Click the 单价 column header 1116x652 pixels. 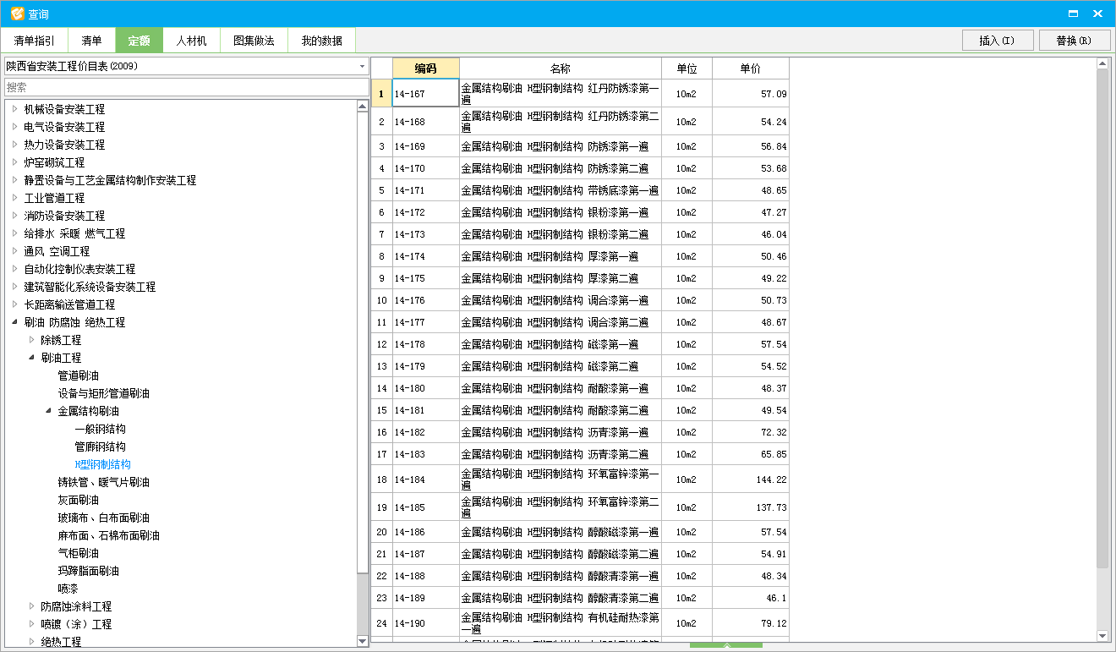pyautogui.click(x=750, y=68)
